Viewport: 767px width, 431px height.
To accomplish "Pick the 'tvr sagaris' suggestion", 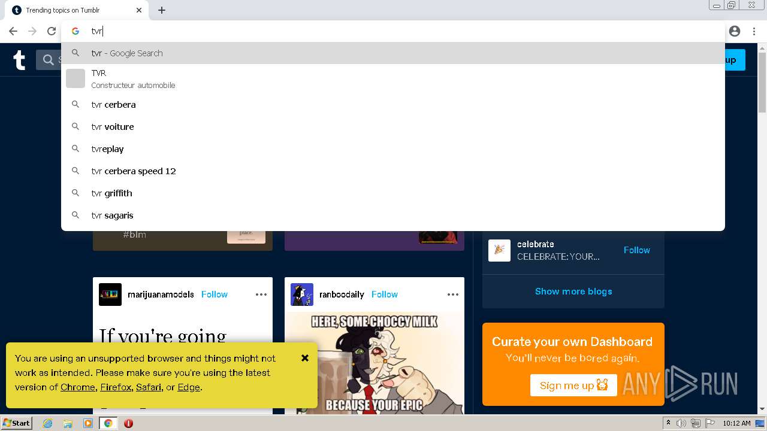I will pyautogui.click(x=393, y=215).
